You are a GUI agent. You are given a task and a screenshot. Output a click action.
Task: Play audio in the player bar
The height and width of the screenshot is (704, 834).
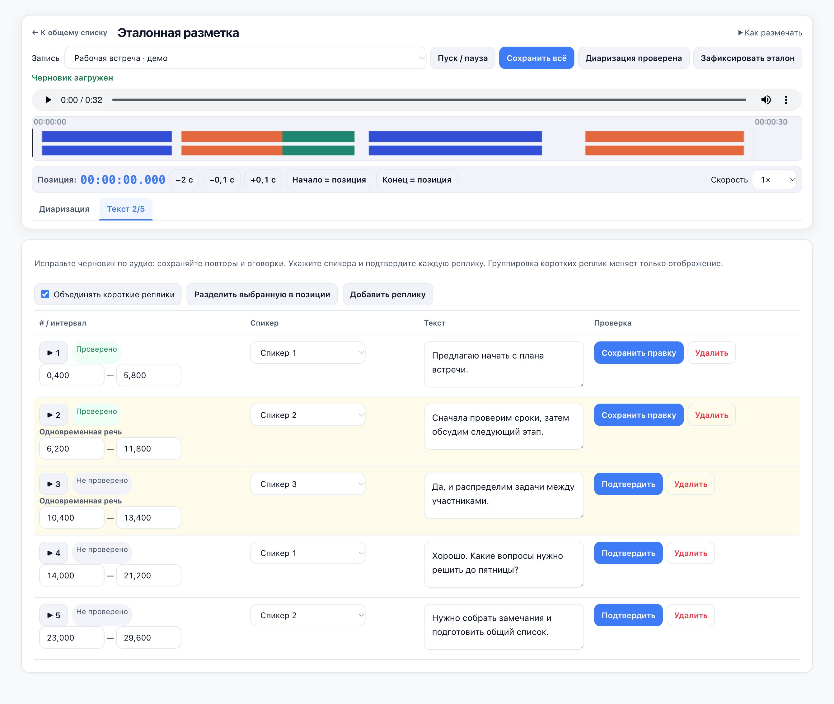click(48, 100)
